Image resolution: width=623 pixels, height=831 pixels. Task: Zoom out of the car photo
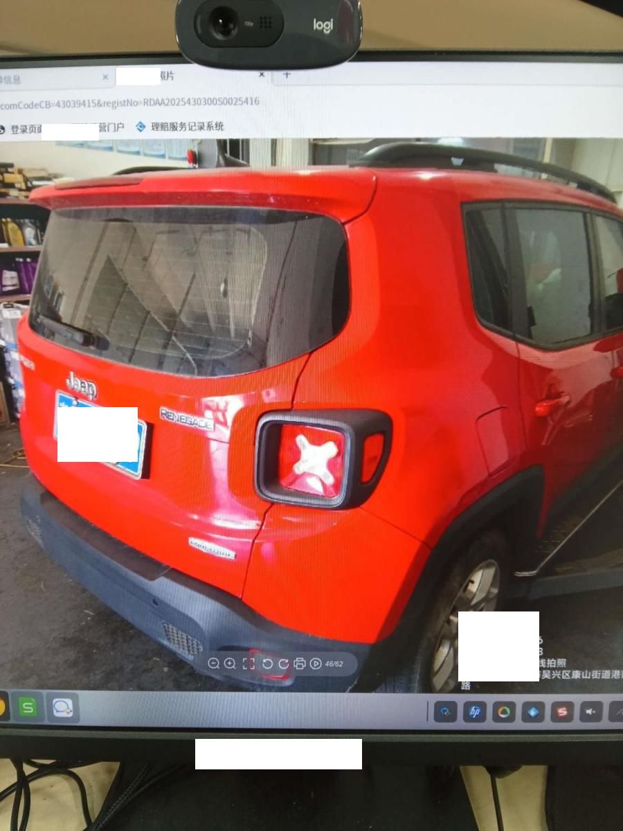pyautogui.click(x=213, y=663)
